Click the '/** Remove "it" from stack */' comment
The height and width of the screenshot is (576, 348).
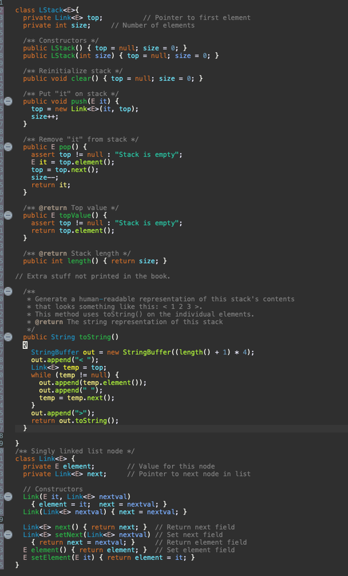pyautogui.click(x=81, y=139)
